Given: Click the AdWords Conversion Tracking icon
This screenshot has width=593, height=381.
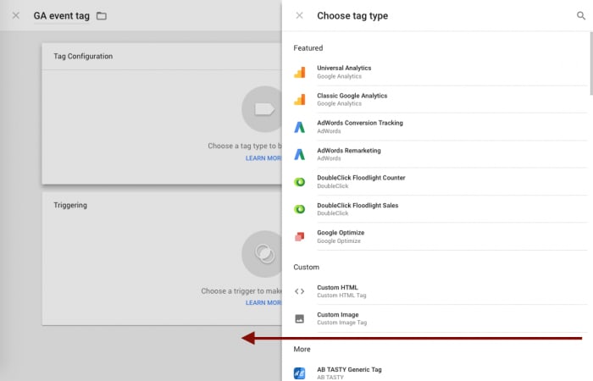Looking at the screenshot, I should click(x=300, y=127).
